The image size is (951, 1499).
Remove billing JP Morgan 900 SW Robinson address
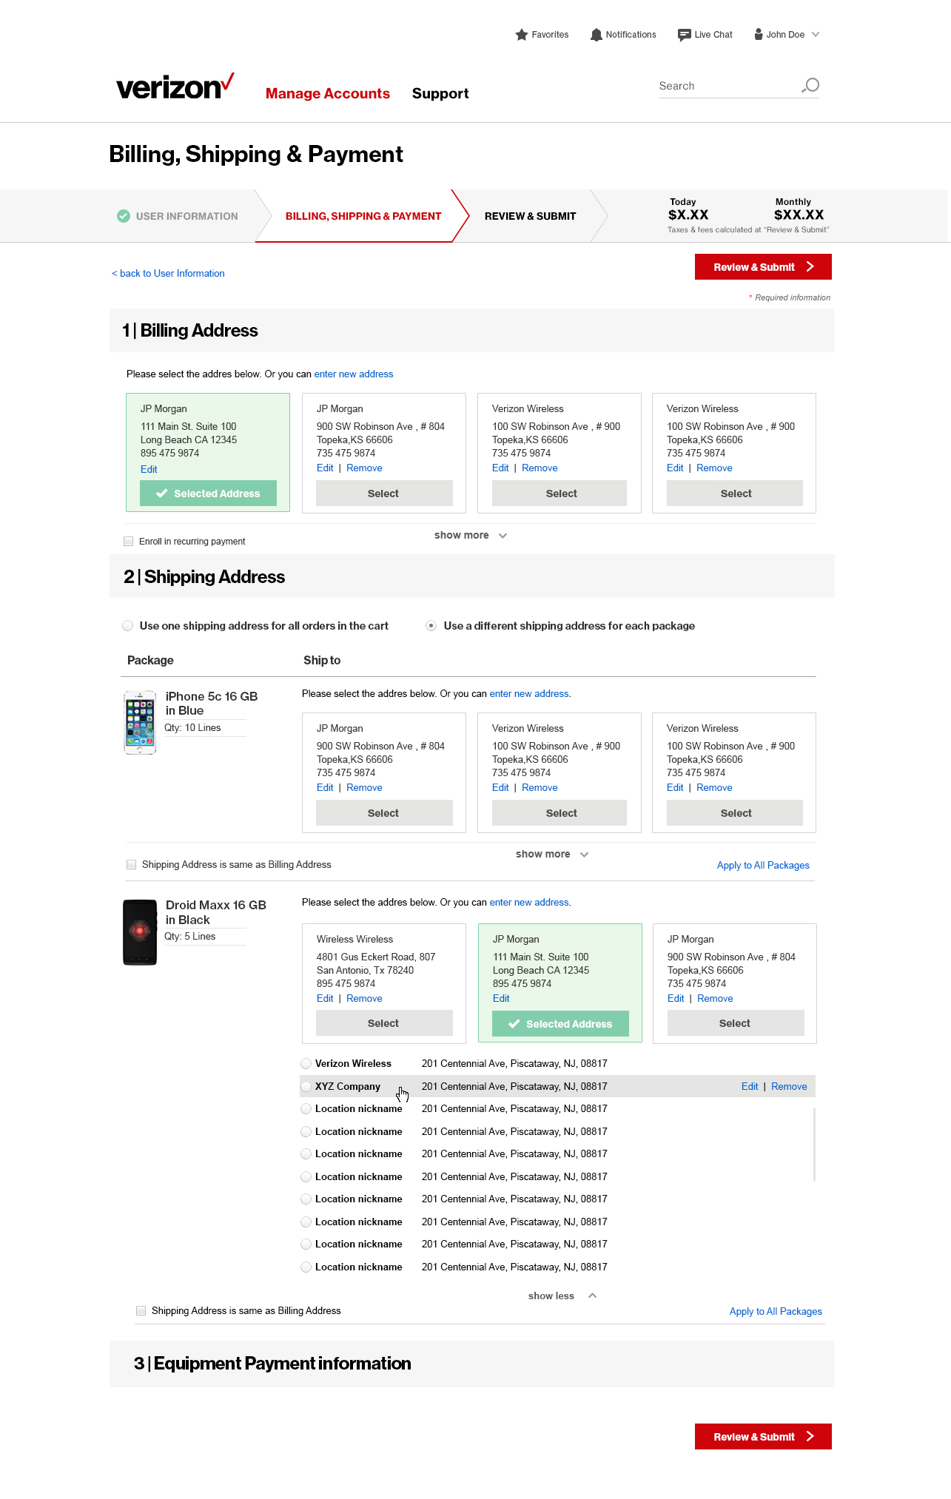(x=364, y=468)
